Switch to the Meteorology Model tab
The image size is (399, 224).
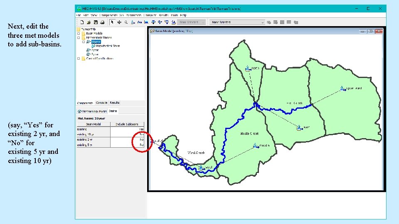click(x=92, y=111)
